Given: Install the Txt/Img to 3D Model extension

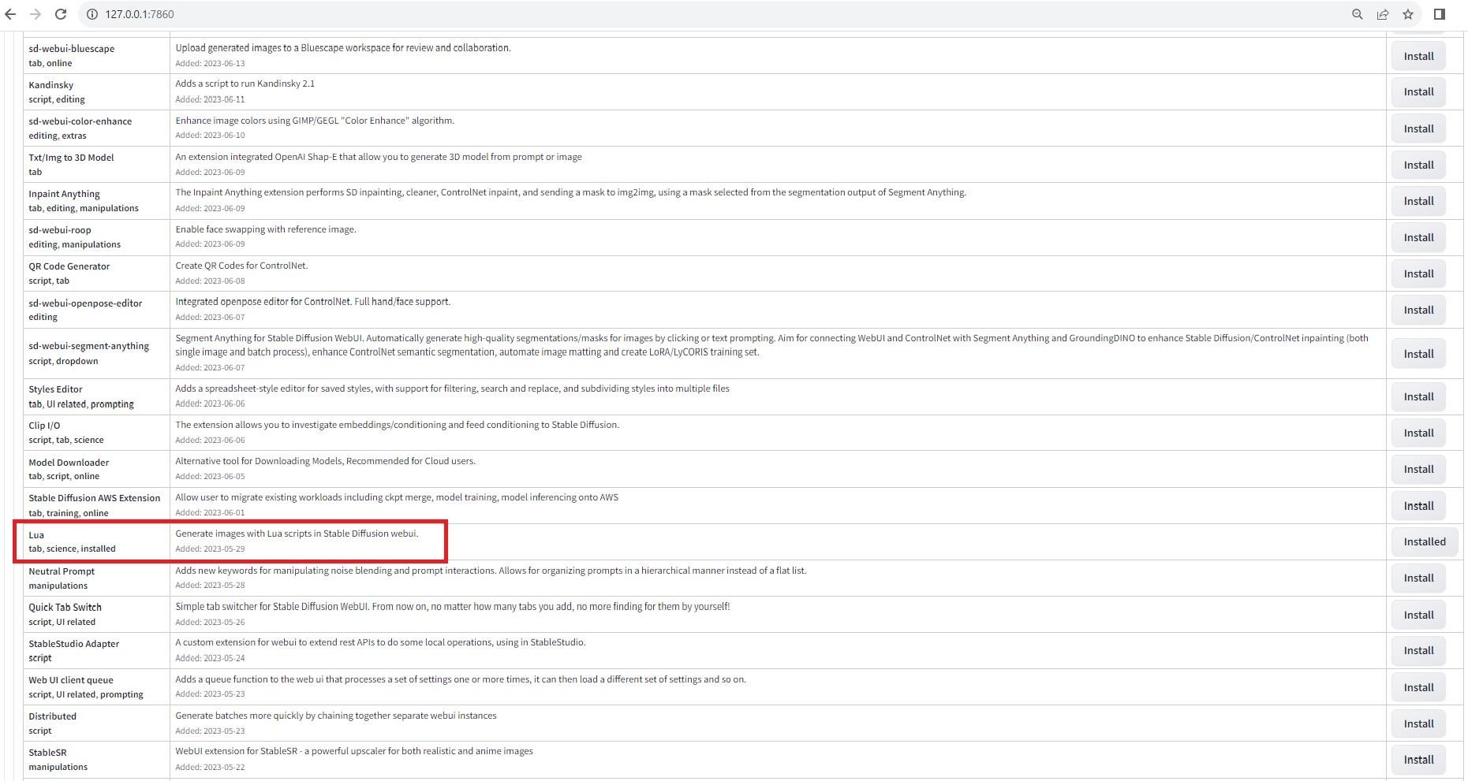Looking at the screenshot, I should (1418, 165).
